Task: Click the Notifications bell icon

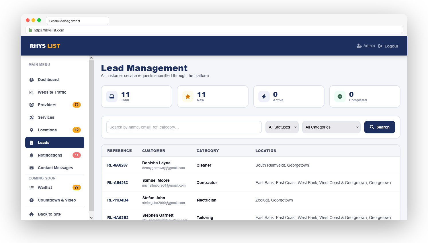Action: (32, 155)
